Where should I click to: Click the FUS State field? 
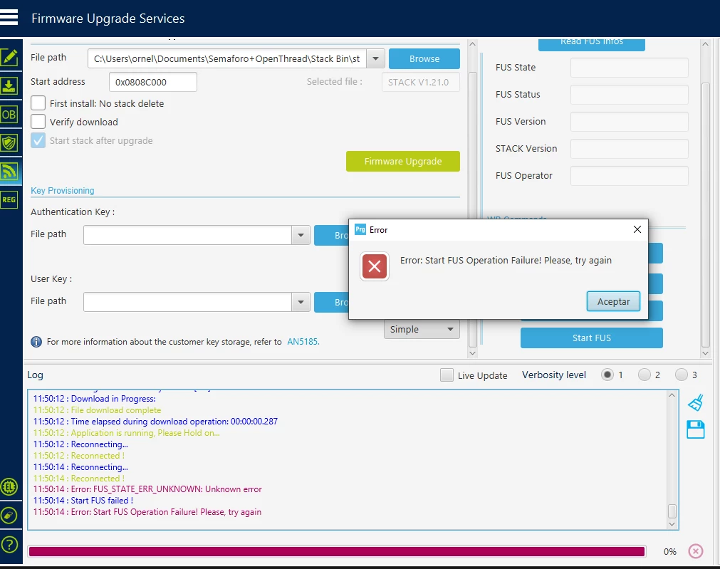point(629,68)
